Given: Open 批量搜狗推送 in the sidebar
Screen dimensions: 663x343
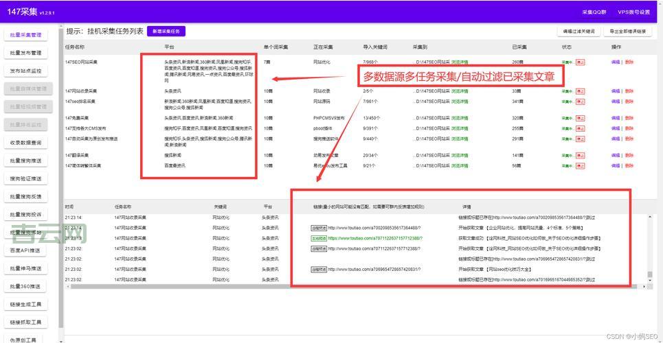Looking at the screenshot, I should 26,161.
